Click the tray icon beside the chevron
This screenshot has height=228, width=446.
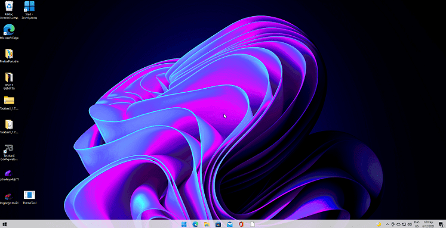click(x=393, y=224)
